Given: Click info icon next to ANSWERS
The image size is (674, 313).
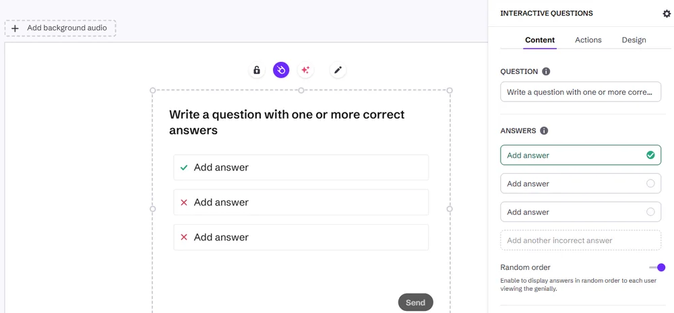Looking at the screenshot, I should 544,131.
